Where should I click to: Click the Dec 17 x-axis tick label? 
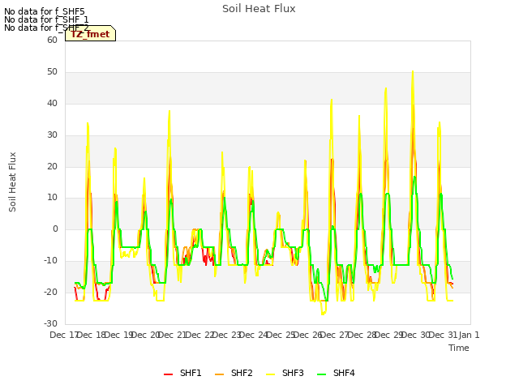(x=63, y=335)
